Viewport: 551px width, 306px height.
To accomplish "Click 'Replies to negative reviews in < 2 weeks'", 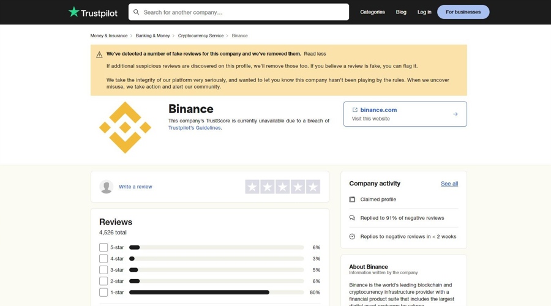I will click(408, 236).
